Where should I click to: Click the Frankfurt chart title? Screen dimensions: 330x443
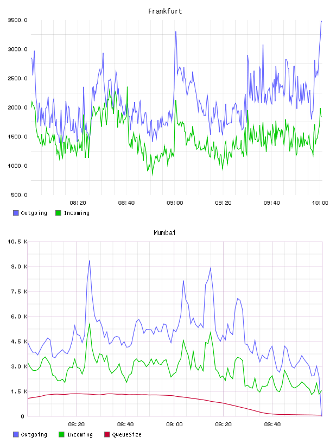tap(165, 11)
